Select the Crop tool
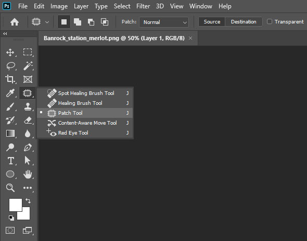The width and height of the screenshot is (307, 241). coord(10,79)
